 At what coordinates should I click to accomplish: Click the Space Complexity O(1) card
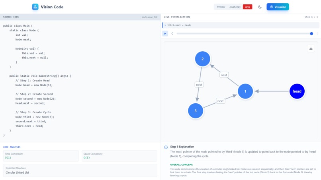point(119,156)
